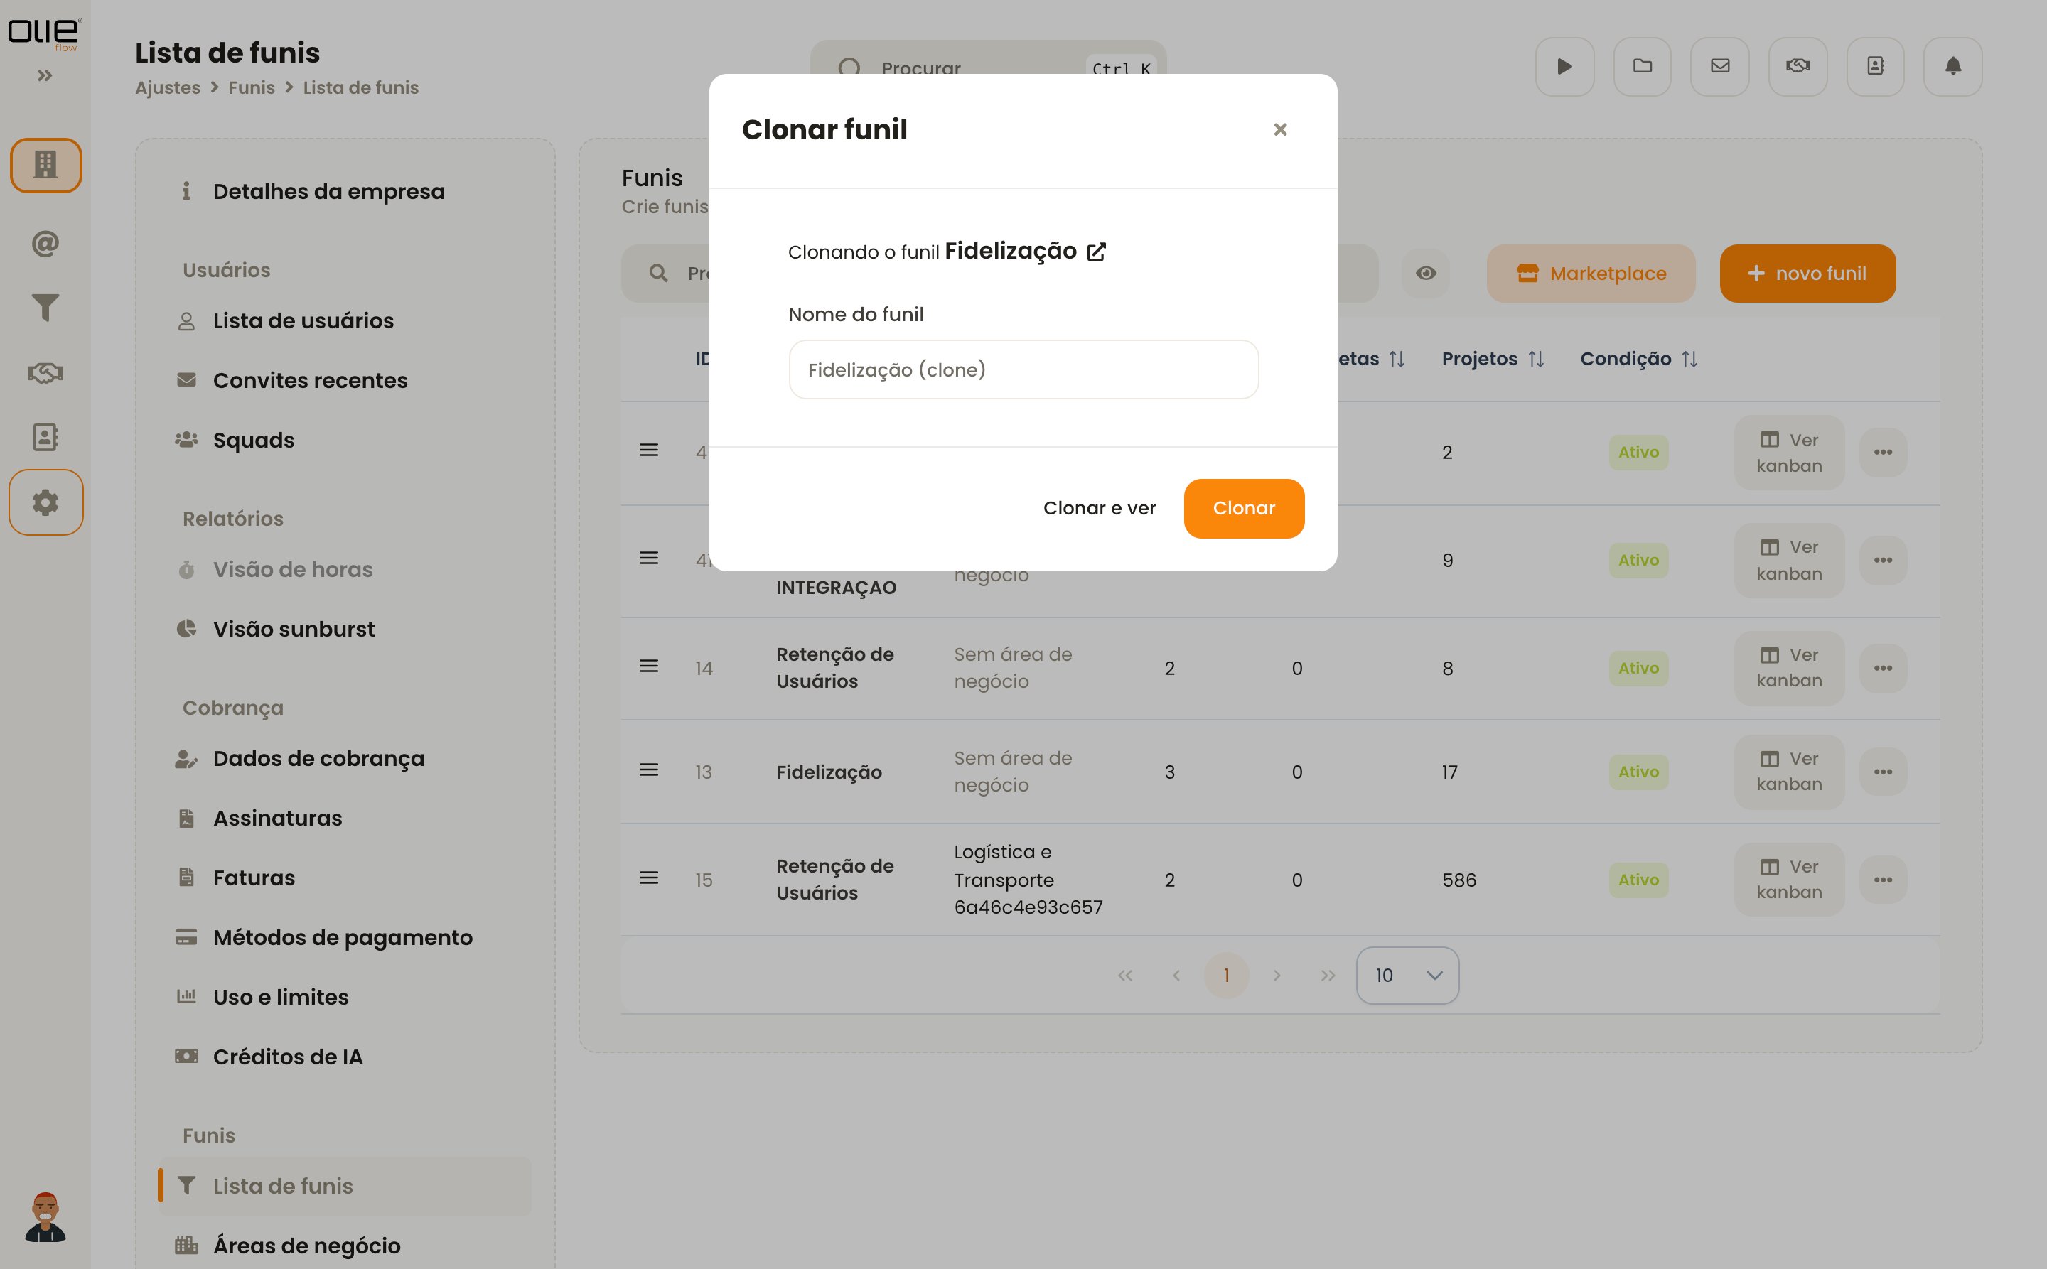Open the company building icon in sidebar

(x=45, y=165)
